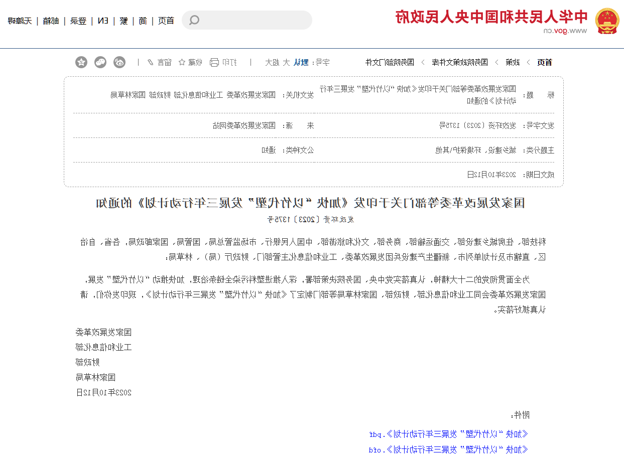Click the circular star share icon
The width and height of the screenshot is (624, 461).
click(x=81, y=62)
